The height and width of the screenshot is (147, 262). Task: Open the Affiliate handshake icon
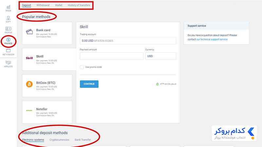coord(8,64)
